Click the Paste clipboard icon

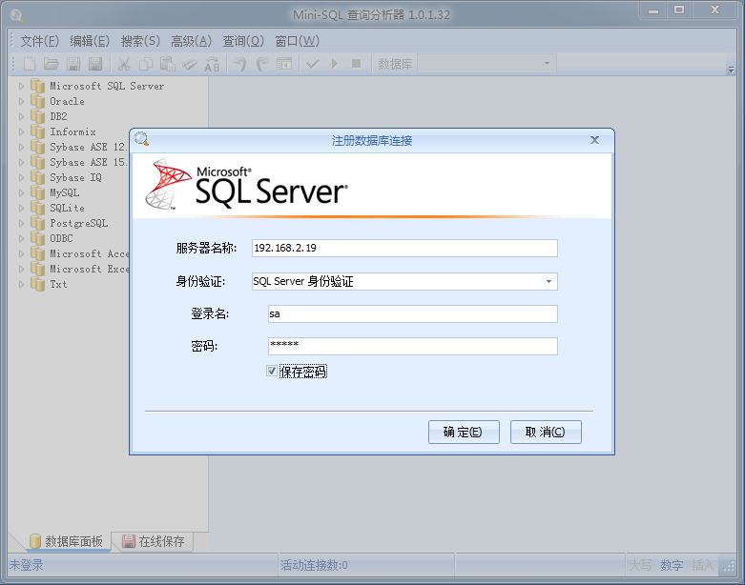168,64
